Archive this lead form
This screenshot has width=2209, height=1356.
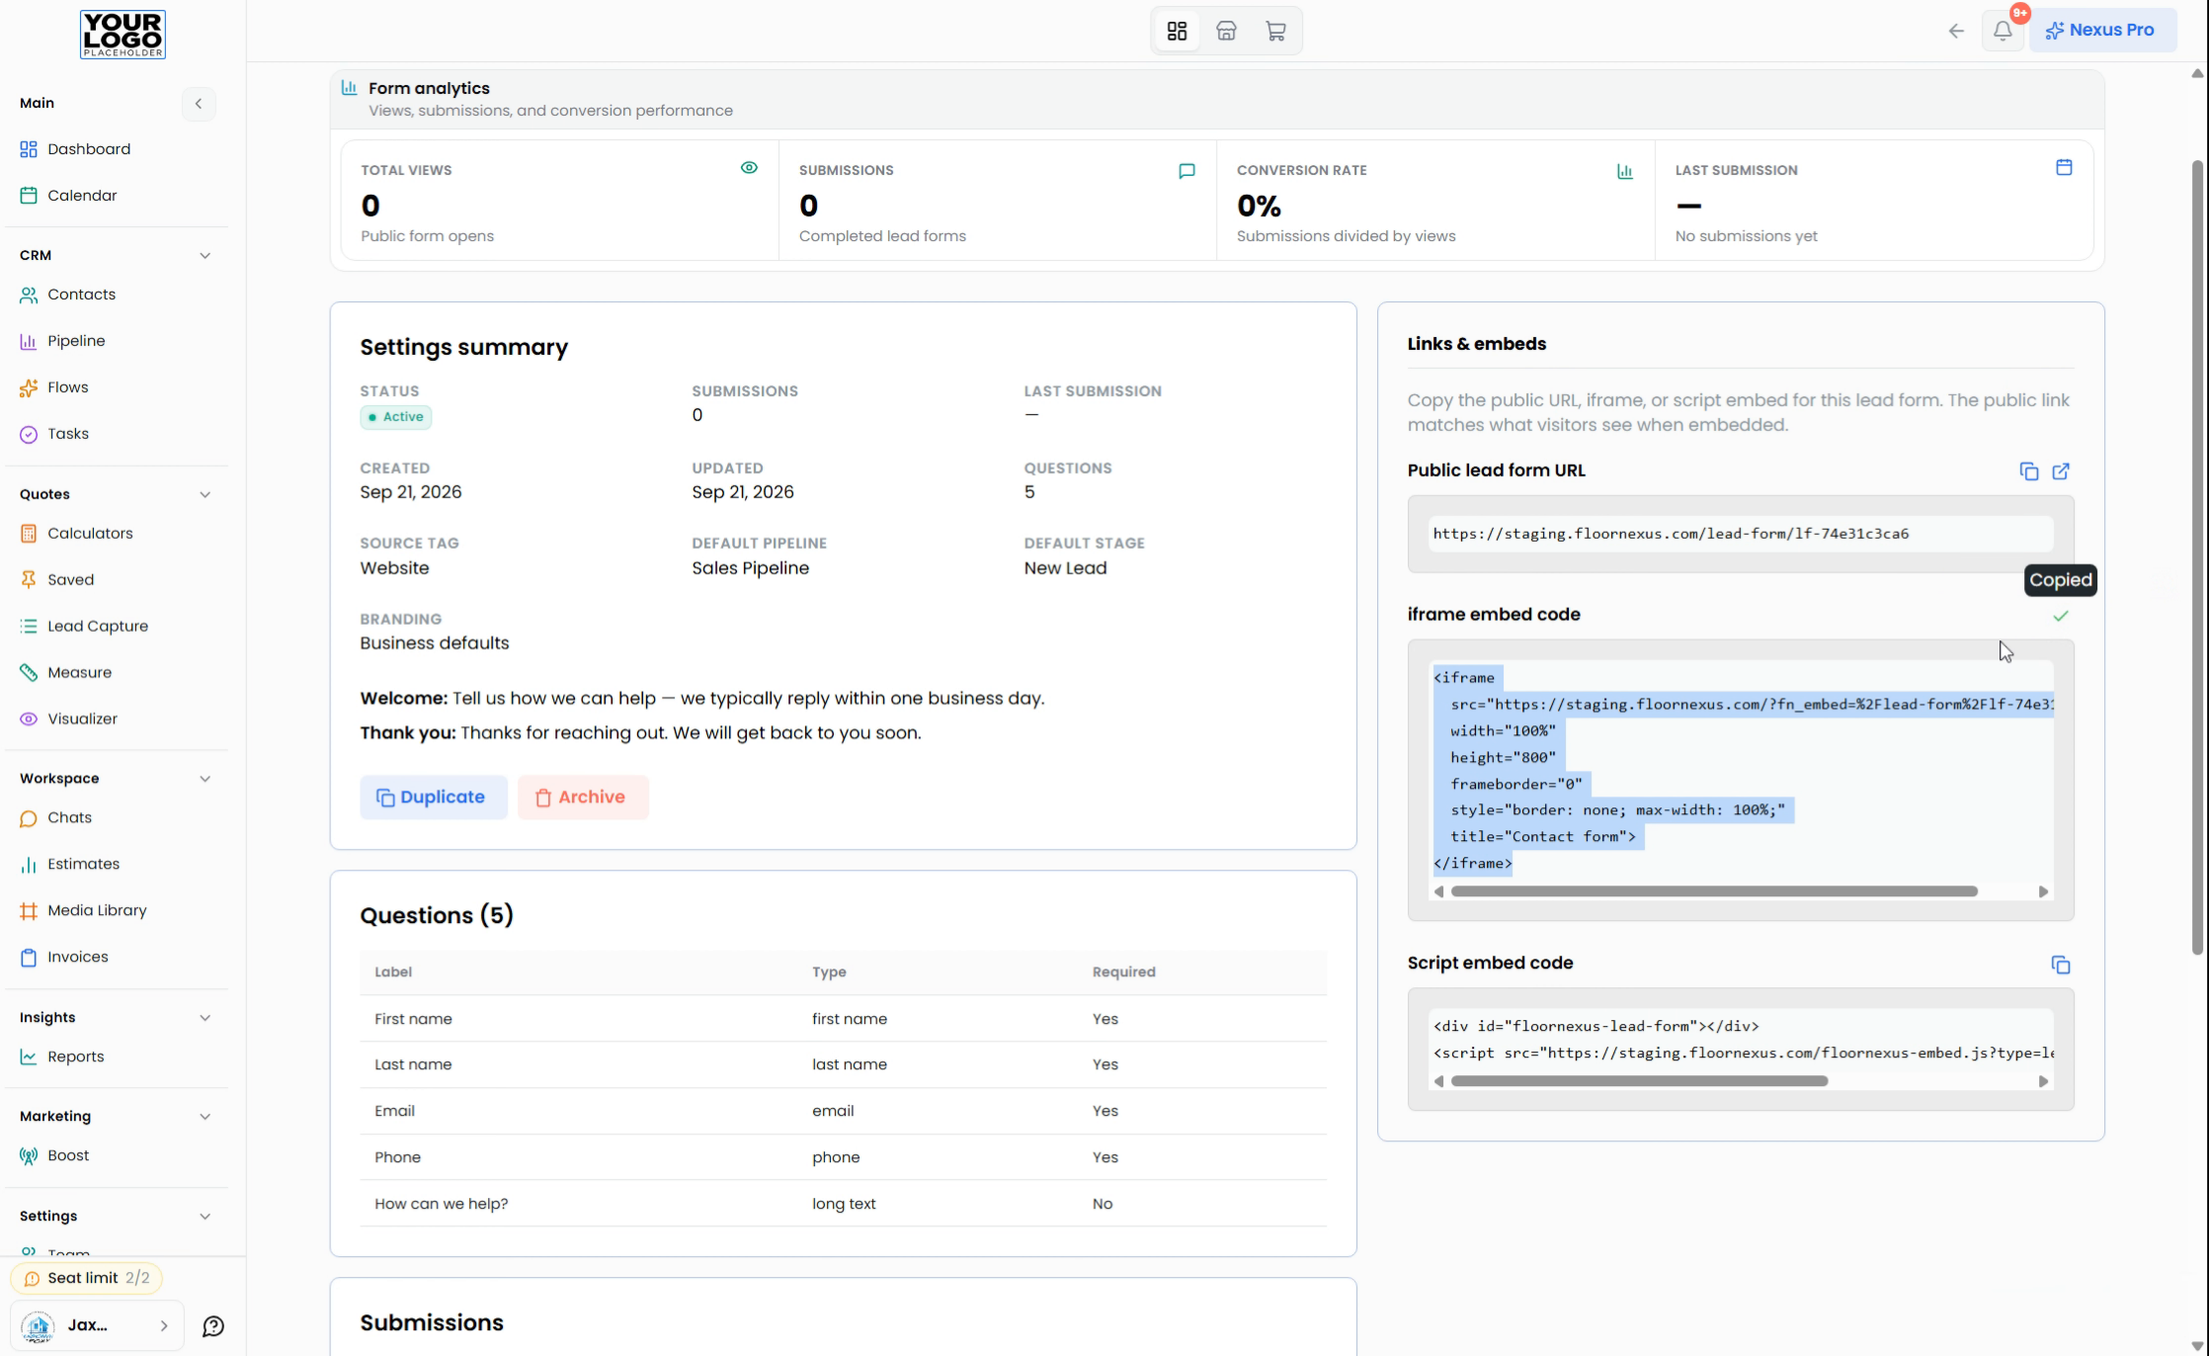[583, 798]
